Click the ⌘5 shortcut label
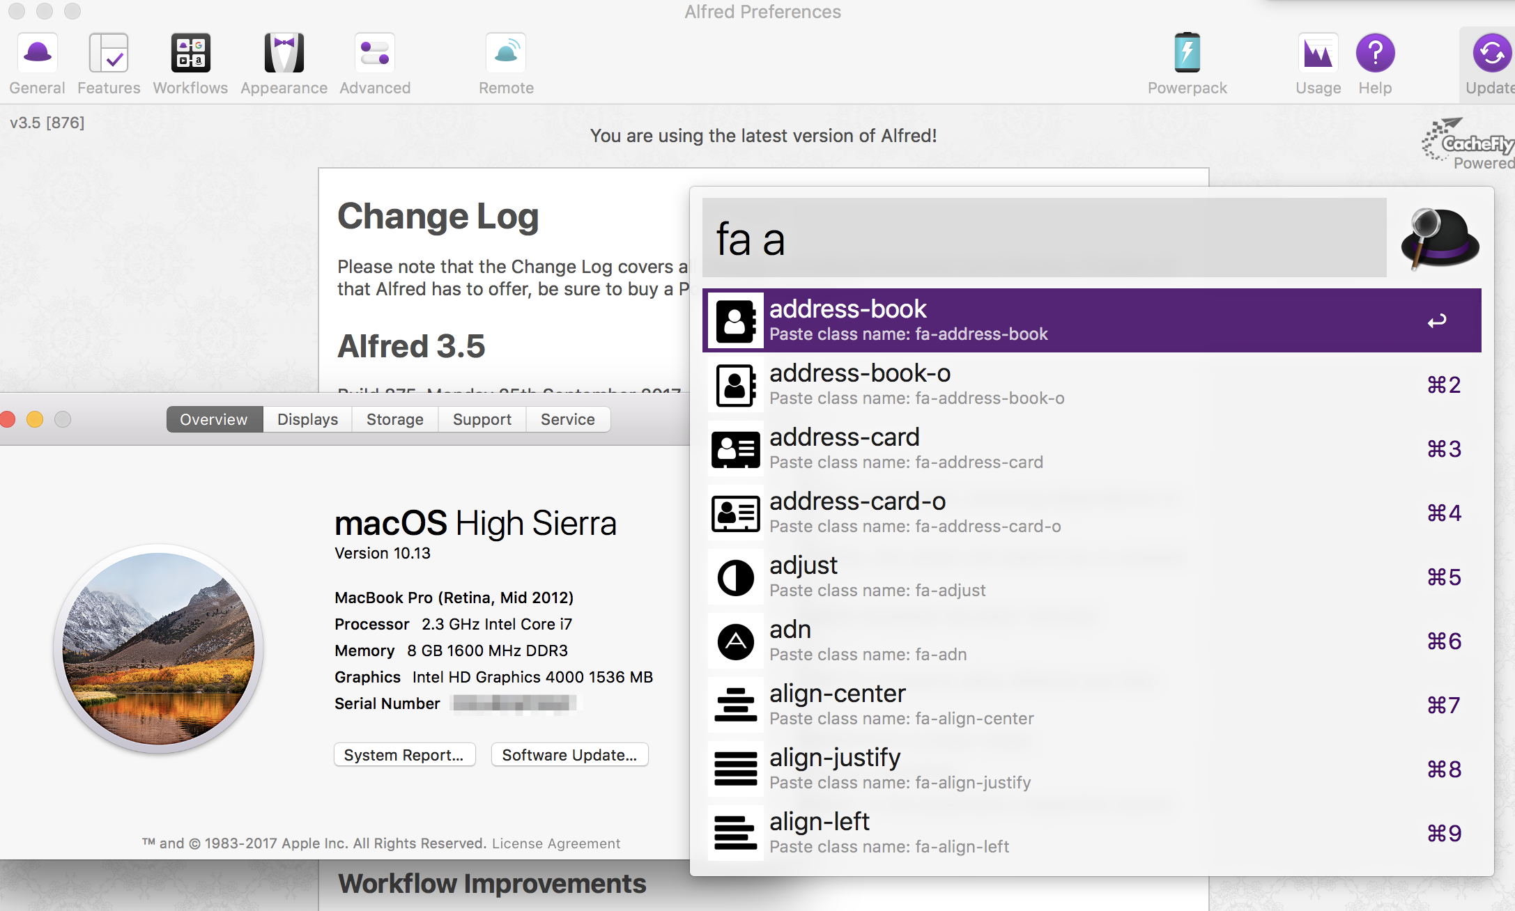Viewport: 1515px width, 911px height. tap(1444, 577)
